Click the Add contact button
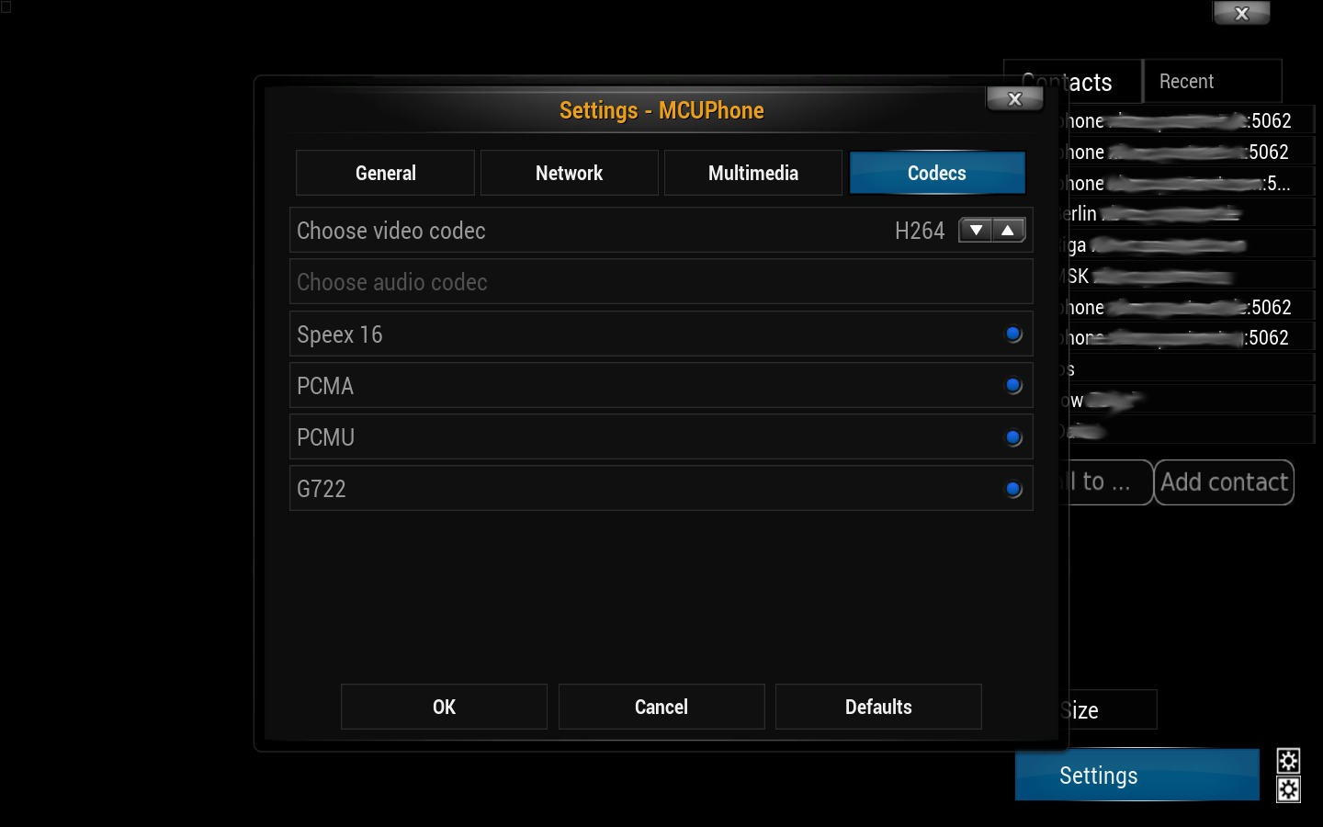The height and width of the screenshot is (827, 1323). coord(1224,482)
